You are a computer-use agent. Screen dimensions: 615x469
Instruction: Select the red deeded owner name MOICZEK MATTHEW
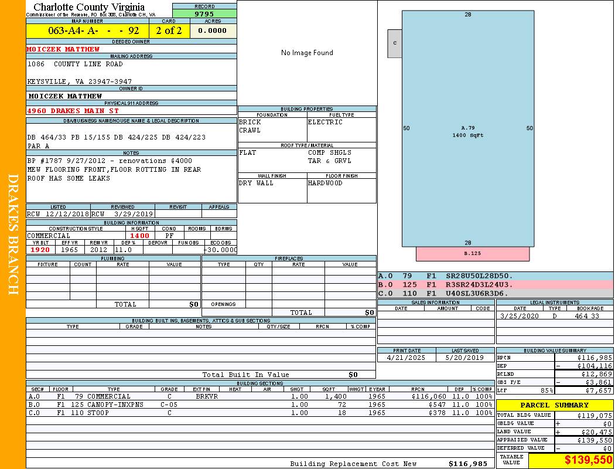(63, 49)
